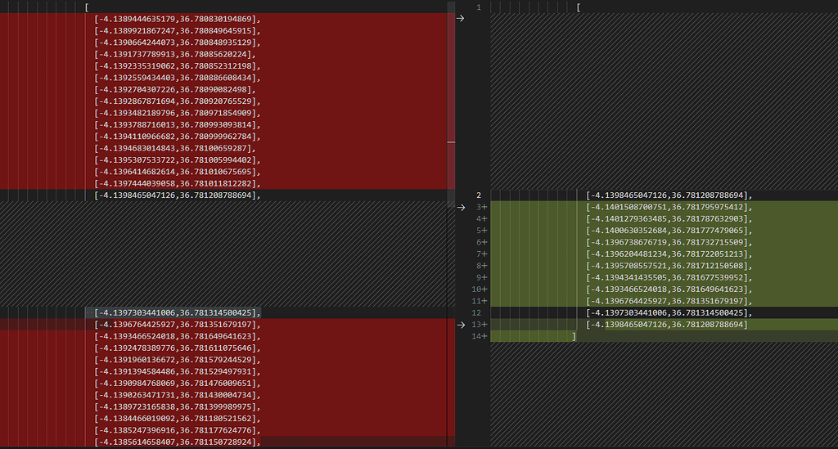Click the revert arrow next to line 3

pos(460,207)
